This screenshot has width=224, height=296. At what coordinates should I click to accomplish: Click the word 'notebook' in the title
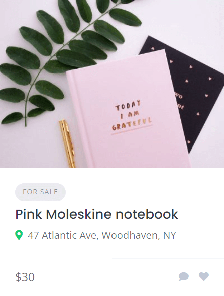(147, 214)
